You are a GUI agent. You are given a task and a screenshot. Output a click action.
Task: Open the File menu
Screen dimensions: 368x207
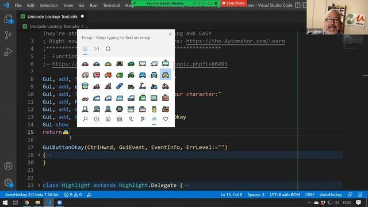click(18, 5)
